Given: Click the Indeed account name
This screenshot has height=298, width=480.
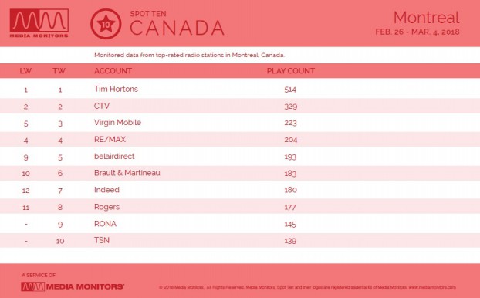Looking at the screenshot, I should (106, 190).
